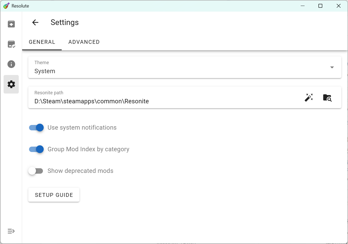The height and width of the screenshot is (244, 348).
Task: Enable Show deprecated mods
Action: point(36,171)
